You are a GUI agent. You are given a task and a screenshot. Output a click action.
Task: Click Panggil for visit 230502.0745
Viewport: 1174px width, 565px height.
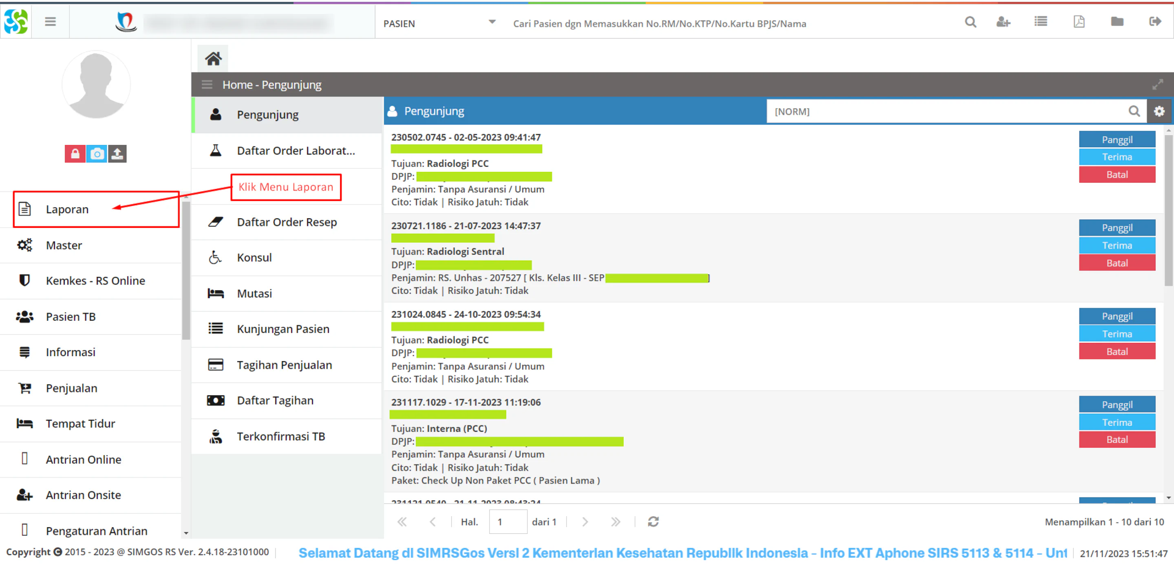[x=1117, y=140]
